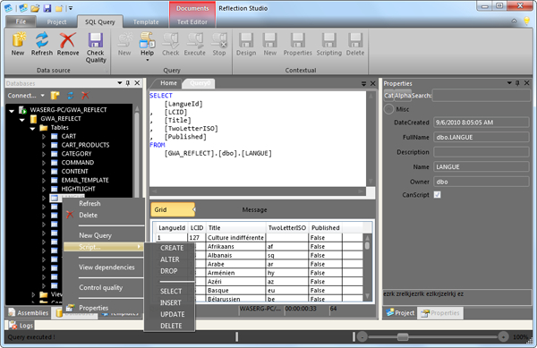Viewport: 537px width, 348px height.
Task: Click the zoom slider thumb
Action: [x=403, y=337]
